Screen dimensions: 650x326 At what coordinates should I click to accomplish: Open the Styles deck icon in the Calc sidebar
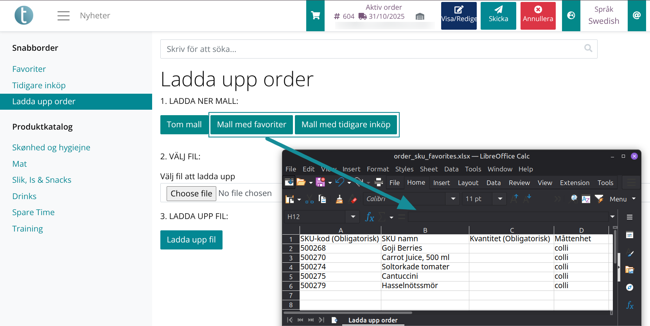tap(630, 253)
